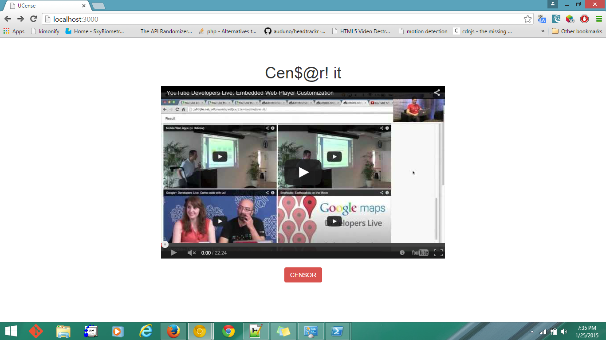Bookmark this page with the star icon

tap(527, 19)
